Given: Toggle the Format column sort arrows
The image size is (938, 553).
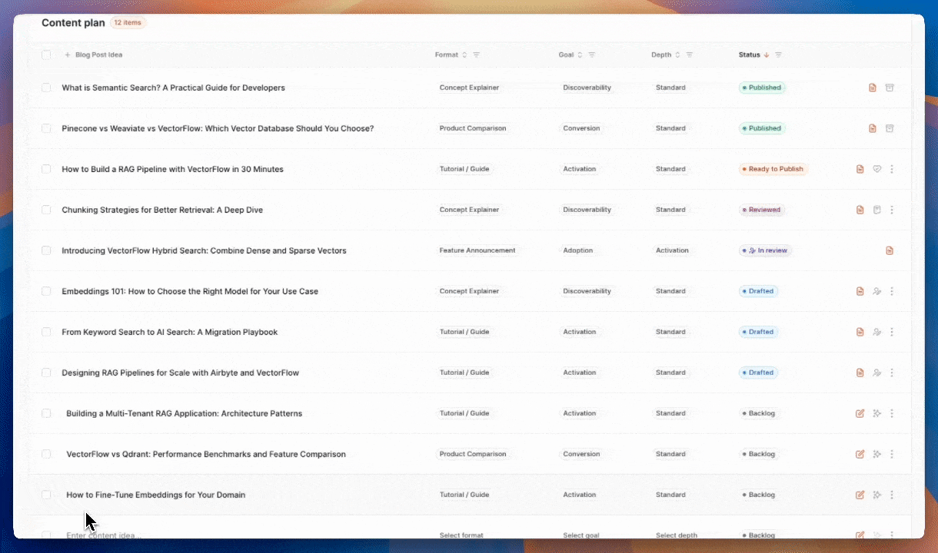Looking at the screenshot, I should 464,55.
